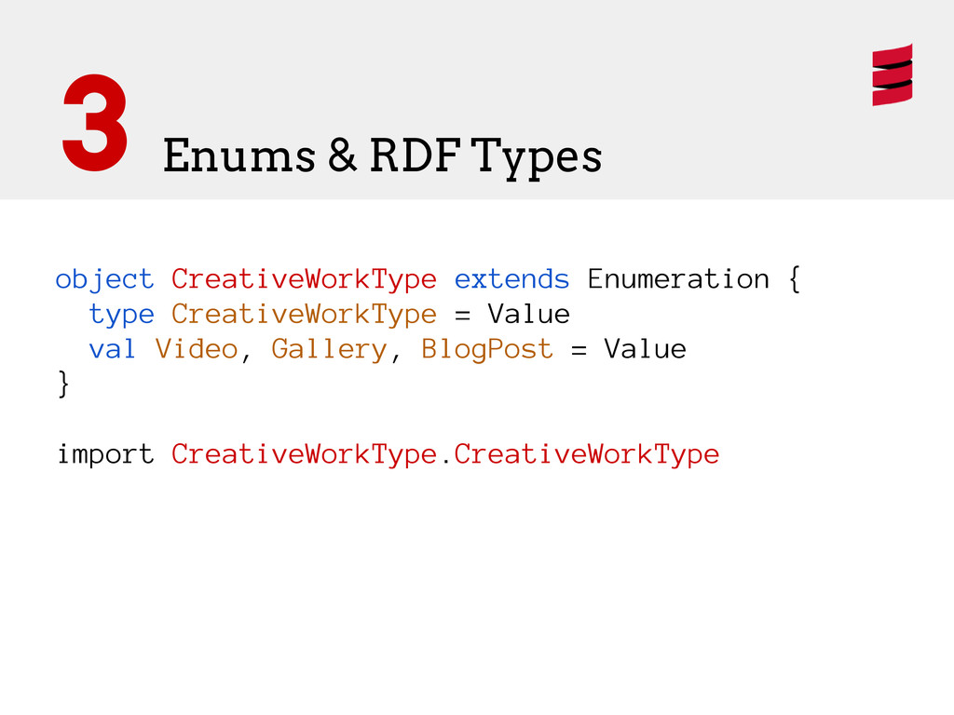Click the red Scala logo

click(x=892, y=74)
